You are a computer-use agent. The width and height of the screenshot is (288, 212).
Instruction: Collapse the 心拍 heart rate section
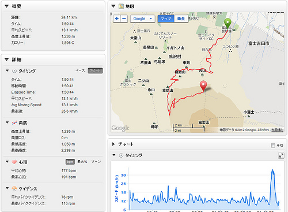pyautogui.click(x=7, y=162)
